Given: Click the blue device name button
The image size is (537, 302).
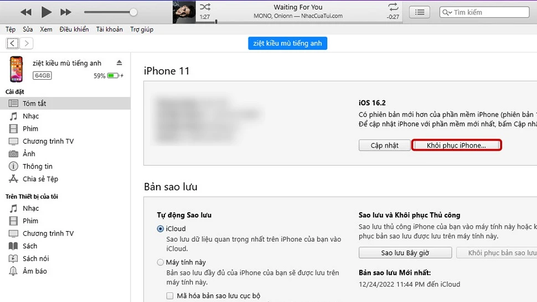Looking at the screenshot, I should (x=288, y=43).
